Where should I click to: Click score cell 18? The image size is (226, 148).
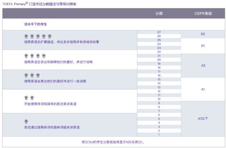[159, 67]
